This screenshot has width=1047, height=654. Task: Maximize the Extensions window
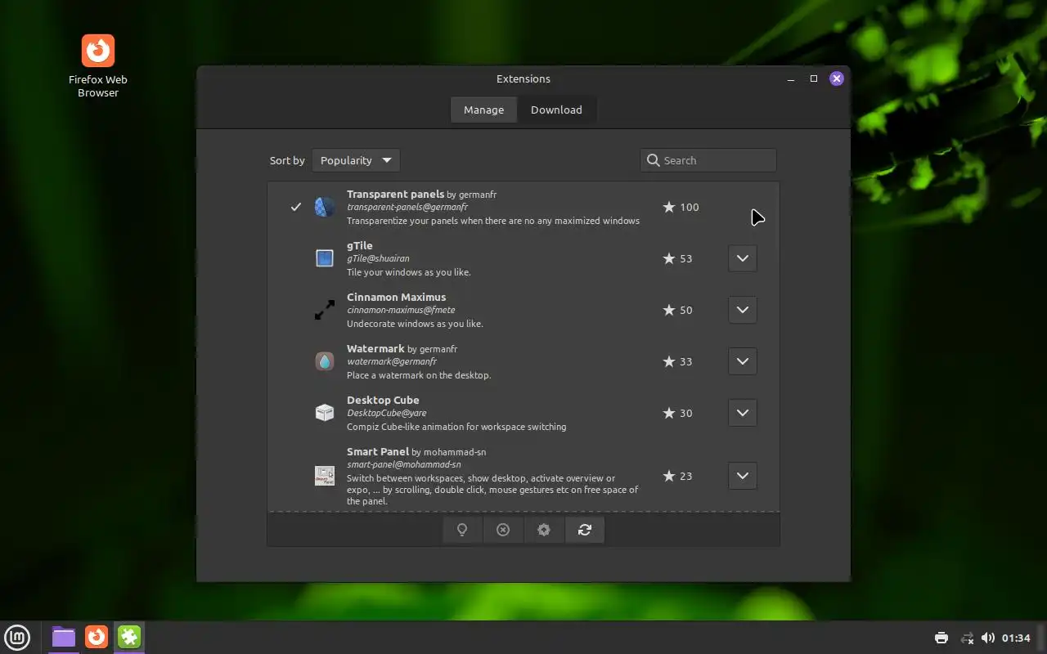(x=814, y=78)
